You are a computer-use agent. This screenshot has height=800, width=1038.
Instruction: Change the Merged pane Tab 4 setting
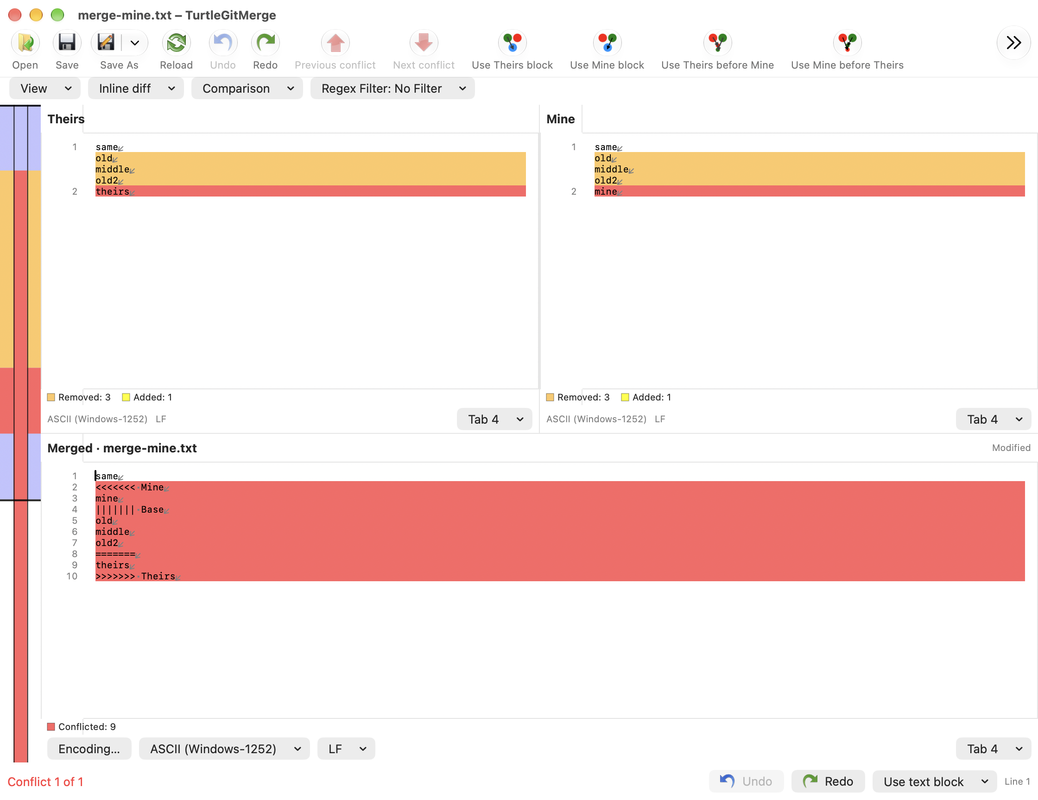click(x=994, y=749)
